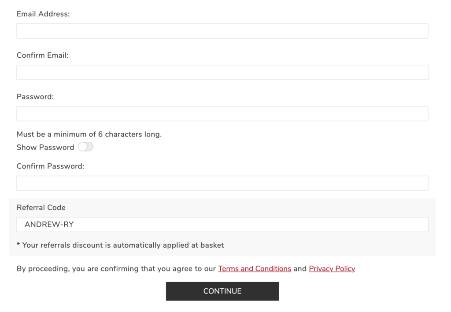Click the CONTINUE button
Viewport: 451px width, 312px height.
[x=222, y=291]
